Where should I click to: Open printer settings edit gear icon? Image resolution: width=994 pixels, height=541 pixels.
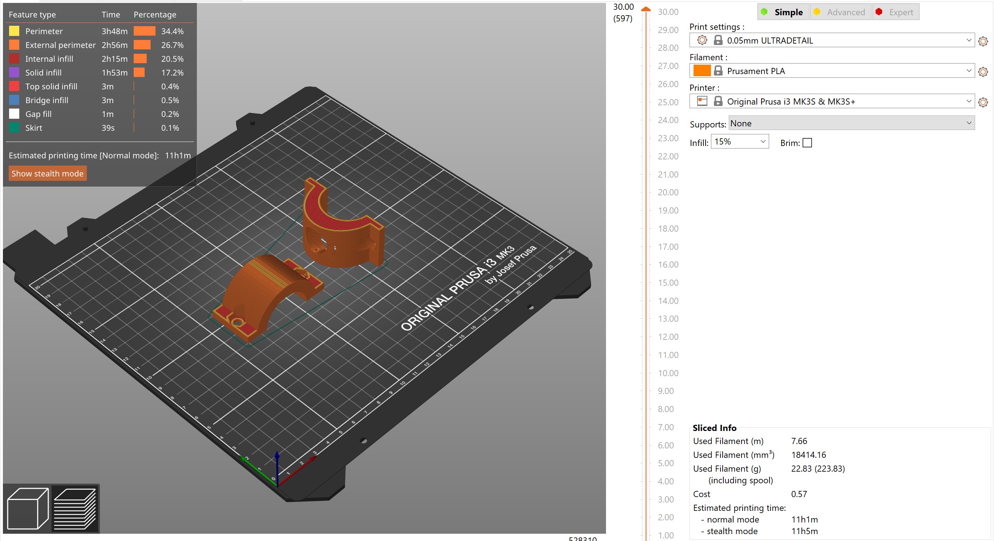[x=983, y=102]
